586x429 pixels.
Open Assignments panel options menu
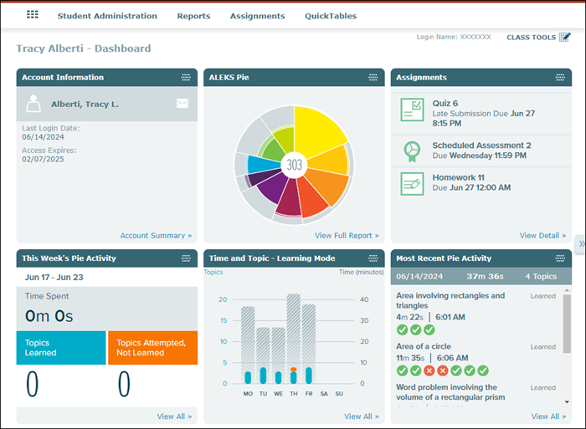(560, 78)
